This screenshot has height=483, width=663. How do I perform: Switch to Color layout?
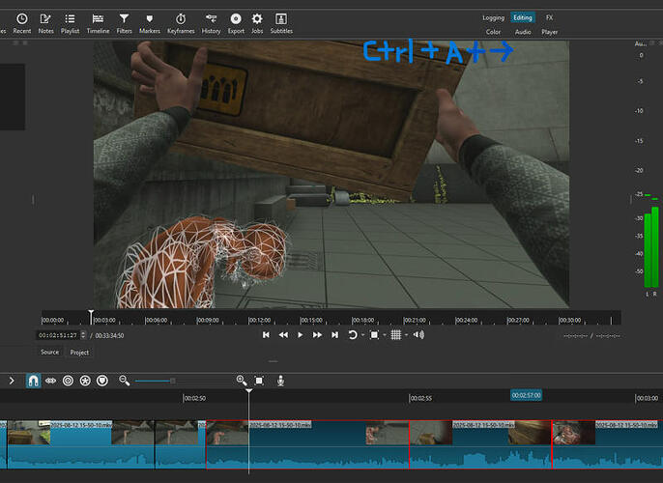pyautogui.click(x=493, y=32)
